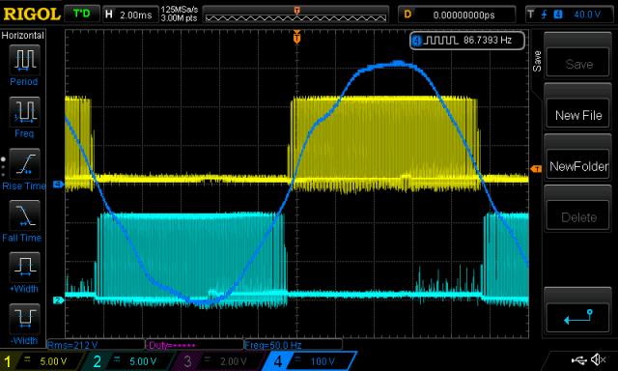Image resolution: width=618 pixels, height=371 pixels.
Task: Choose the Rise Time measurement
Action: 24,163
